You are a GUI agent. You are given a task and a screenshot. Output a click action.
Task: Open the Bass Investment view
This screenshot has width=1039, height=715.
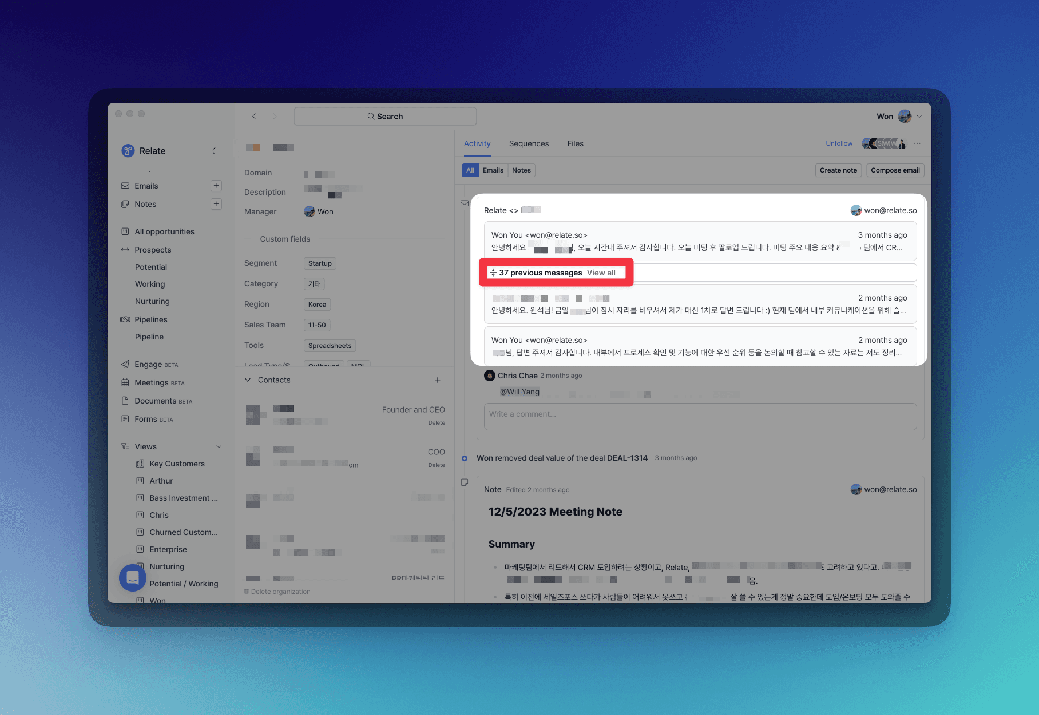[184, 498]
